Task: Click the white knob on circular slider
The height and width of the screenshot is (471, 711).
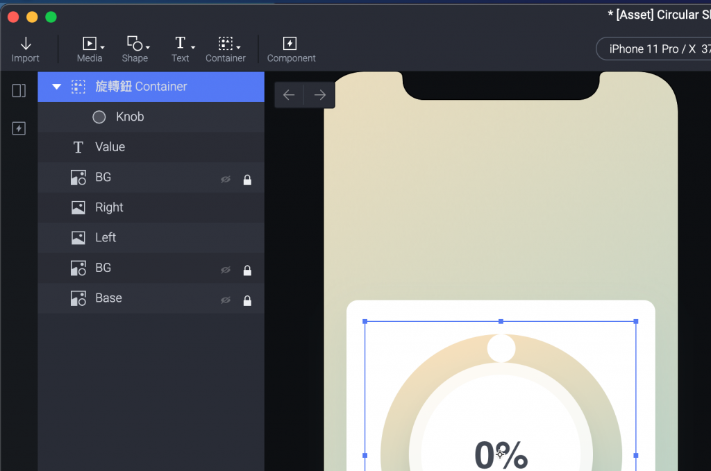Action: 501,348
